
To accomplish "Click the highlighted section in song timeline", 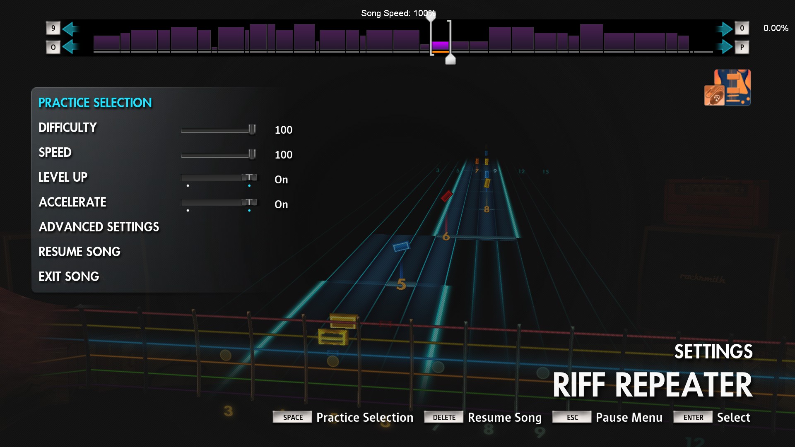I will [x=440, y=46].
